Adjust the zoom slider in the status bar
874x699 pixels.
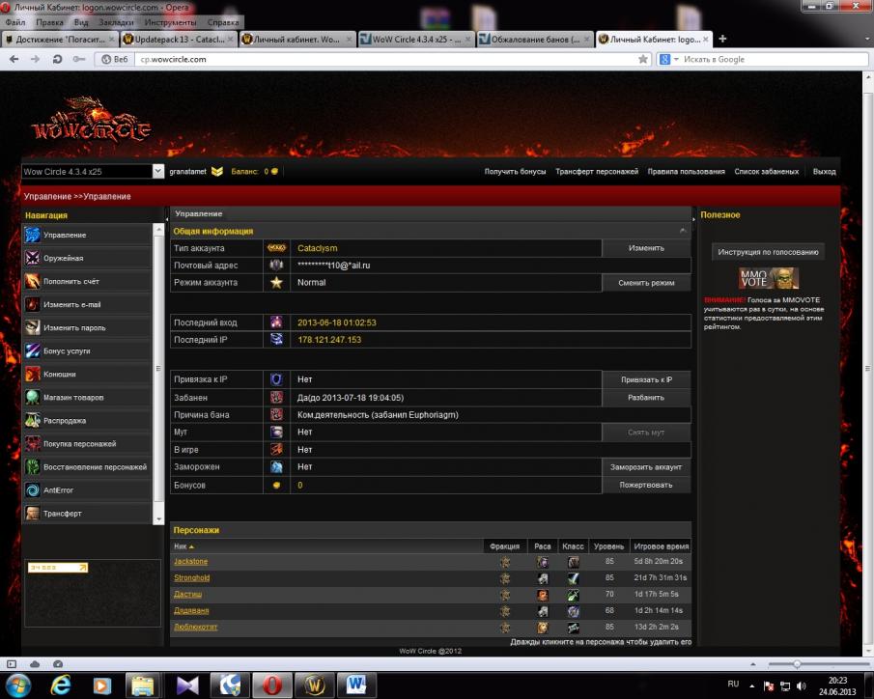click(797, 664)
